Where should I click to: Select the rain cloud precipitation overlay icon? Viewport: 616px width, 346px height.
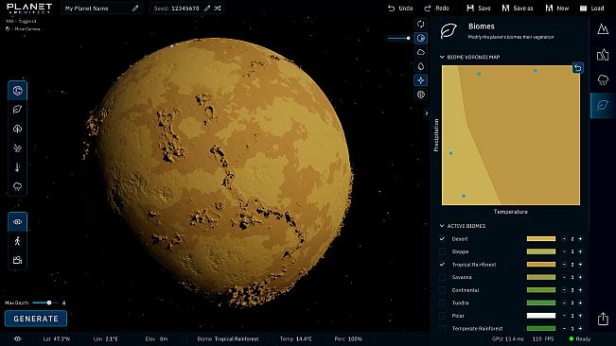coord(17,186)
